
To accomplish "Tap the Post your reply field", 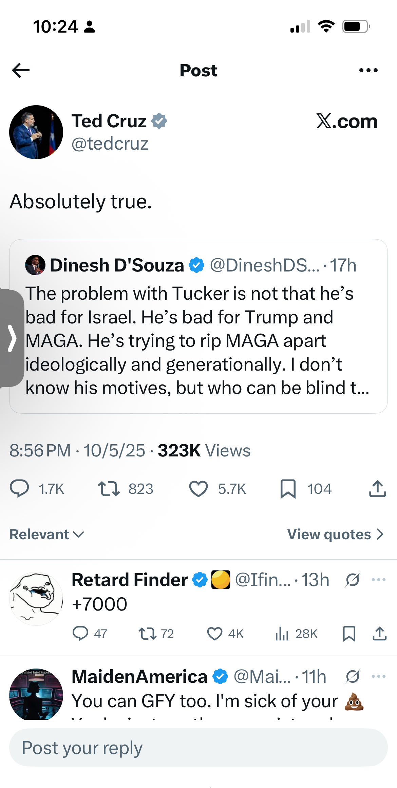I will click(198, 748).
